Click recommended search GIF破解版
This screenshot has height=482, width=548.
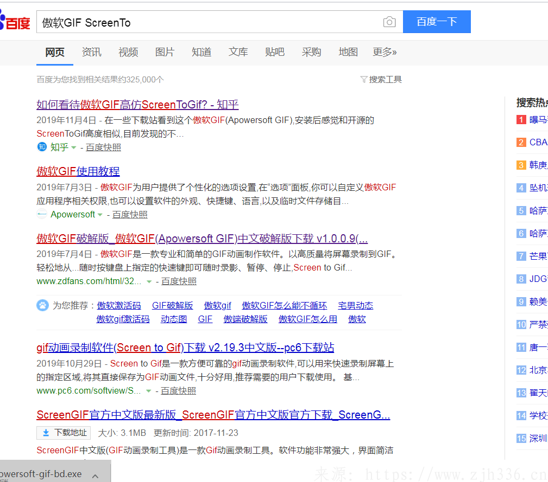(x=172, y=306)
